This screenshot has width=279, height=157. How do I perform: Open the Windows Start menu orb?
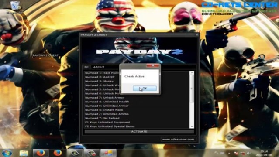[x=7, y=153]
